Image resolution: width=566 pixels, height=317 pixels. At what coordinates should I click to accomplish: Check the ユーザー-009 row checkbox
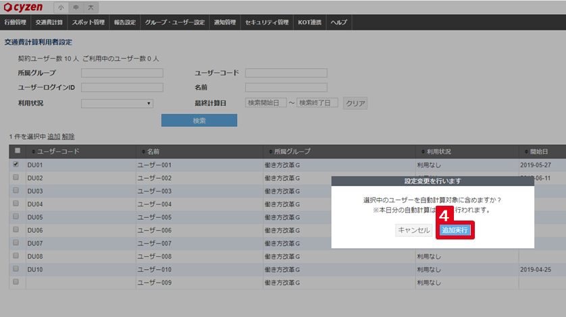point(16,282)
